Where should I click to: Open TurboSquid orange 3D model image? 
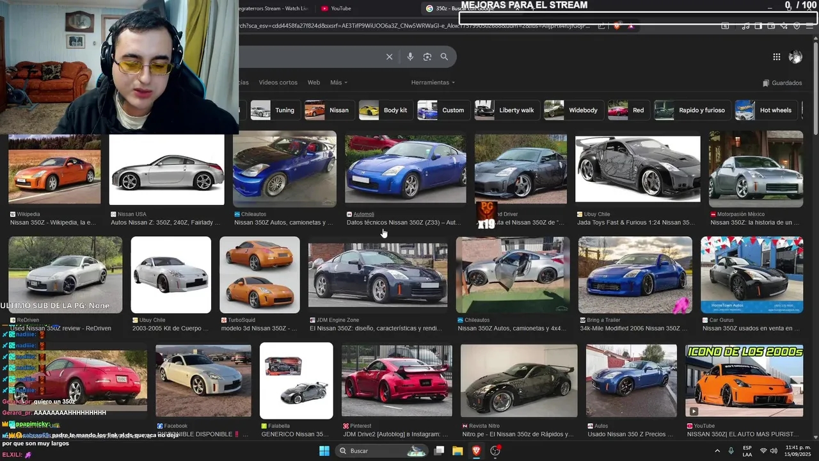click(260, 275)
